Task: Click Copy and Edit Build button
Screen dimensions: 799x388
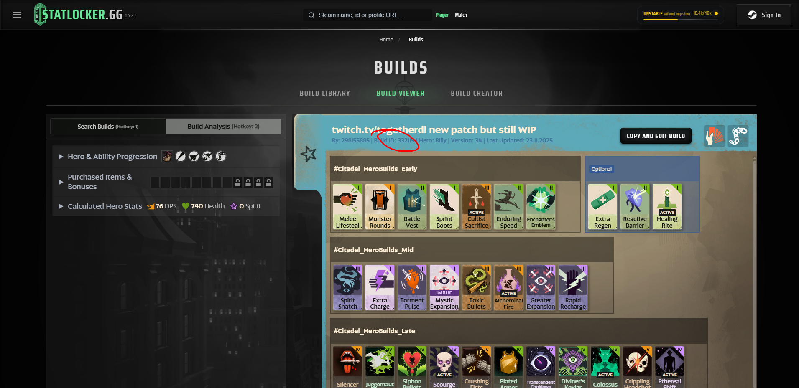Action: tap(656, 136)
